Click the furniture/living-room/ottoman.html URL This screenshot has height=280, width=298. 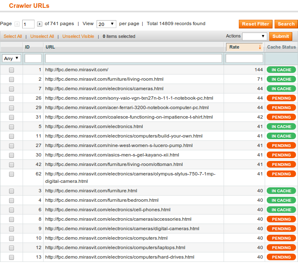point(114,164)
